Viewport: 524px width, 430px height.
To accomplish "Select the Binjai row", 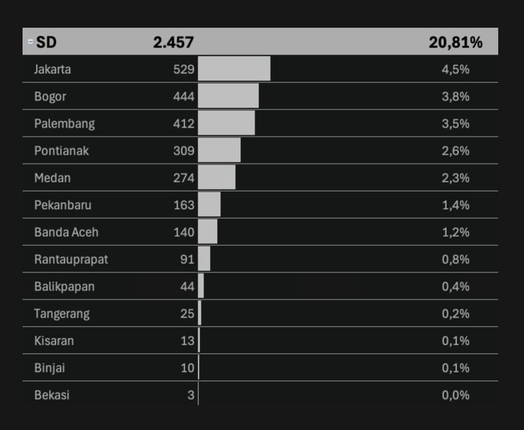I will point(261,367).
